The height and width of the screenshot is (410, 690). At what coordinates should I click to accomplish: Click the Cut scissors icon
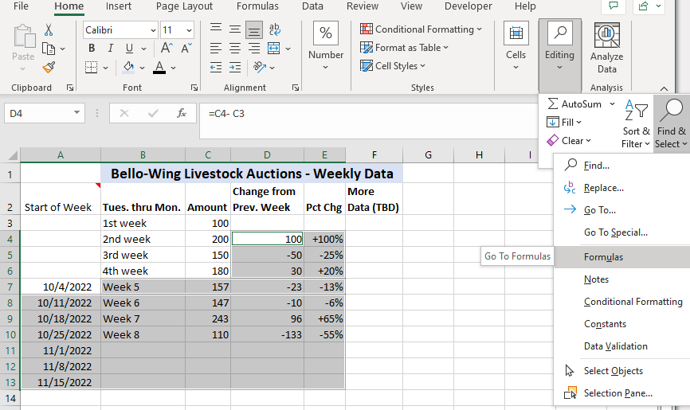[49, 30]
